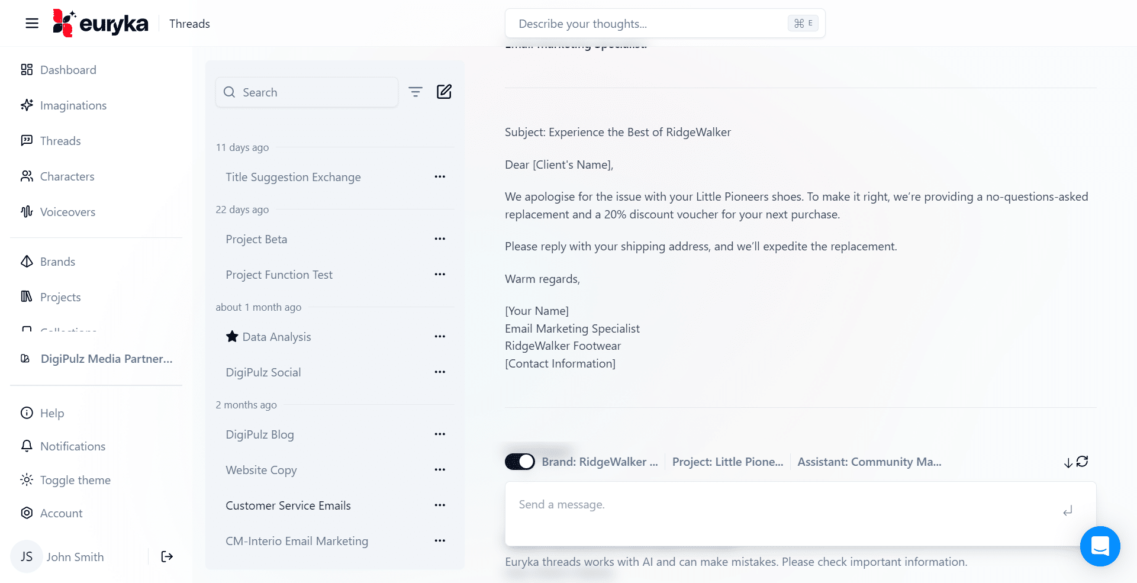Click the scroll-to-bottom down arrow icon
Viewport: 1137px width, 583px height.
pos(1068,463)
